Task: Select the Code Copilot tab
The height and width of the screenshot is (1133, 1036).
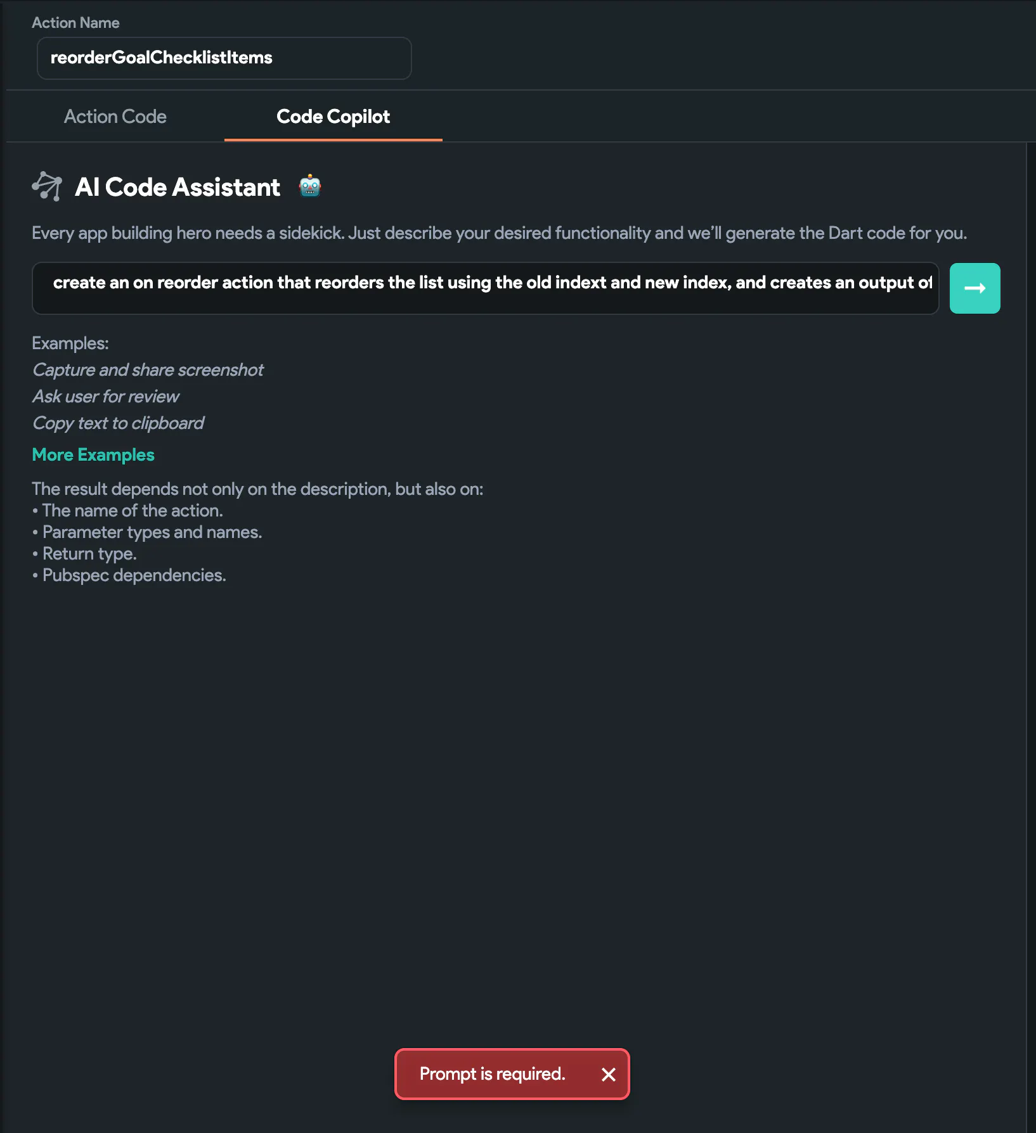Action: pos(333,117)
